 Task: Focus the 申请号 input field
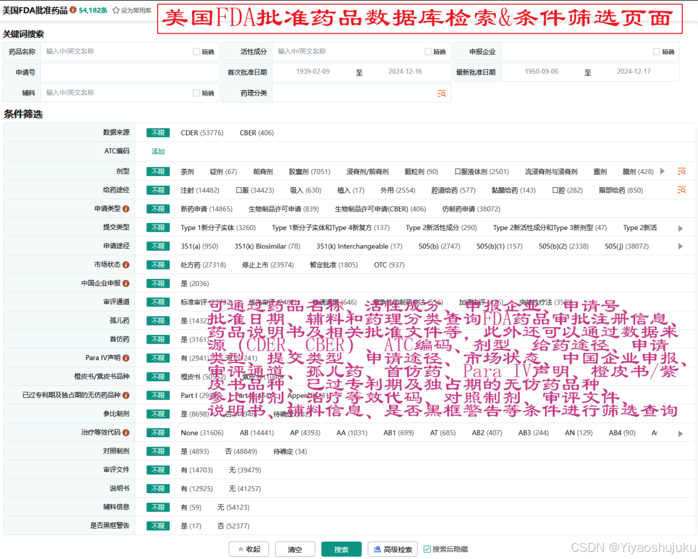pyautogui.click(x=129, y=72)
